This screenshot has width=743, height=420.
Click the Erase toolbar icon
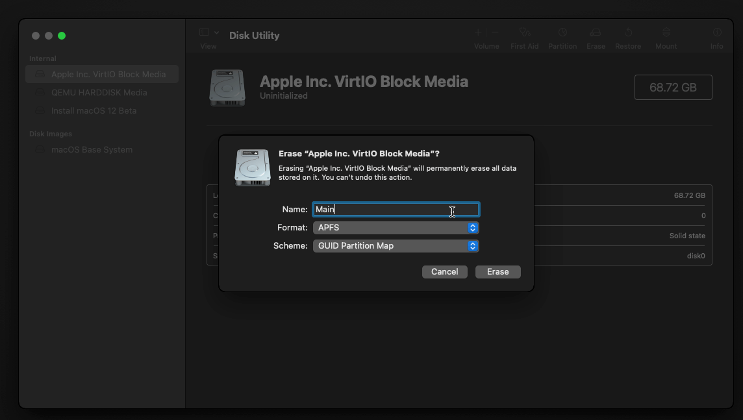click(596, 32)
